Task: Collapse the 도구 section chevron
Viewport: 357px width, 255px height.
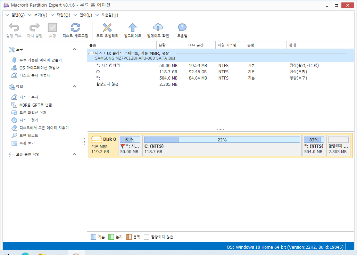Action: coord(74,49)
